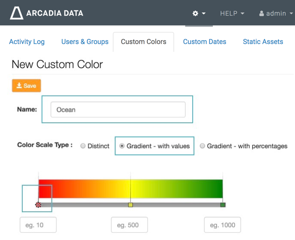Image resolution: width=295 pixels, height=240 pixels.
Task: Click the 'eg. 1000' value input
Action: coord(222,225)
